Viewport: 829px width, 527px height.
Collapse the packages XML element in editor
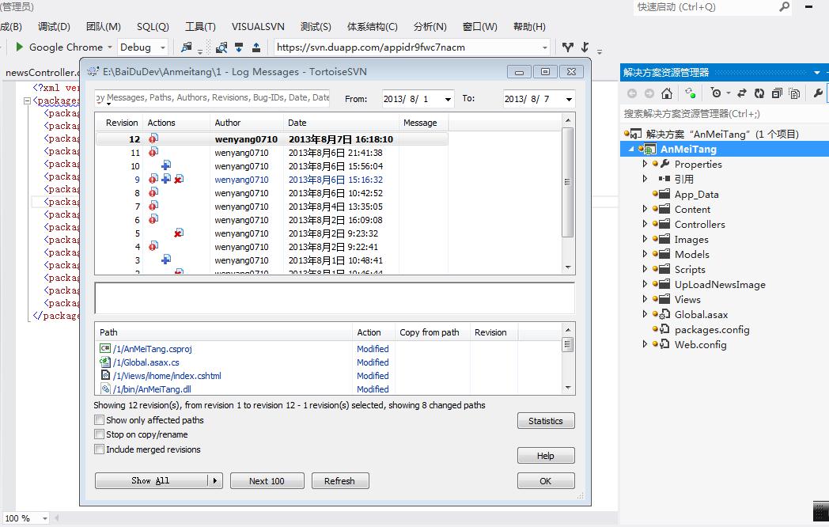pos(27,100)
